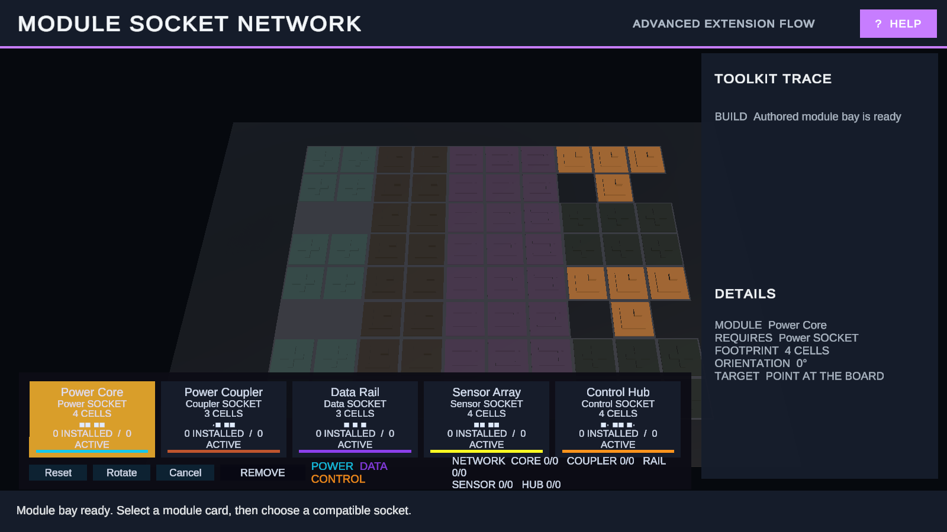Choose the Data Rail module card

(355, 419)
